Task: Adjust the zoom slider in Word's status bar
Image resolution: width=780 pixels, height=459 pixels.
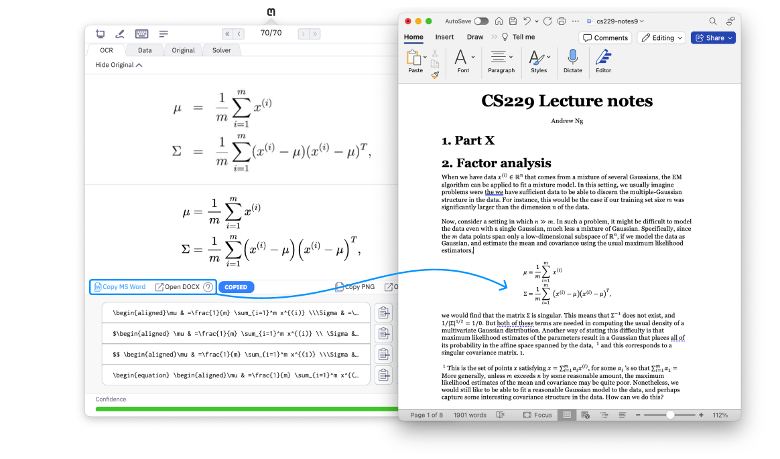Action: point(669,415)
